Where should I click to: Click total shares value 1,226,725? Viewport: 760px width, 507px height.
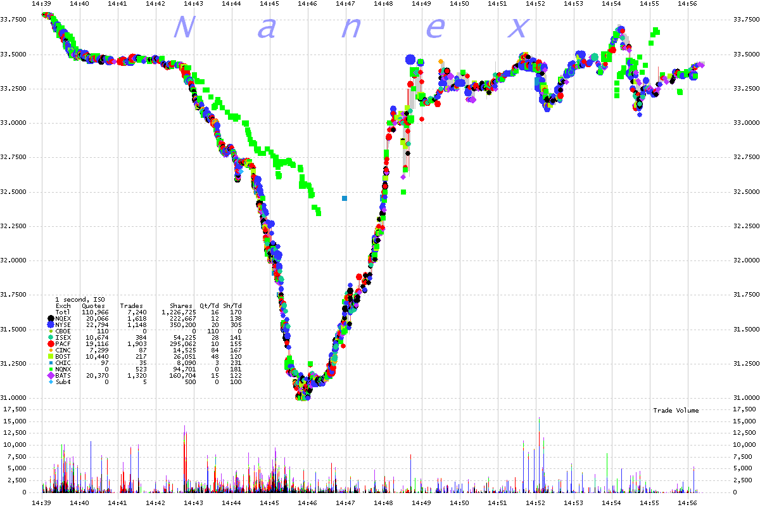click(179, 312)
